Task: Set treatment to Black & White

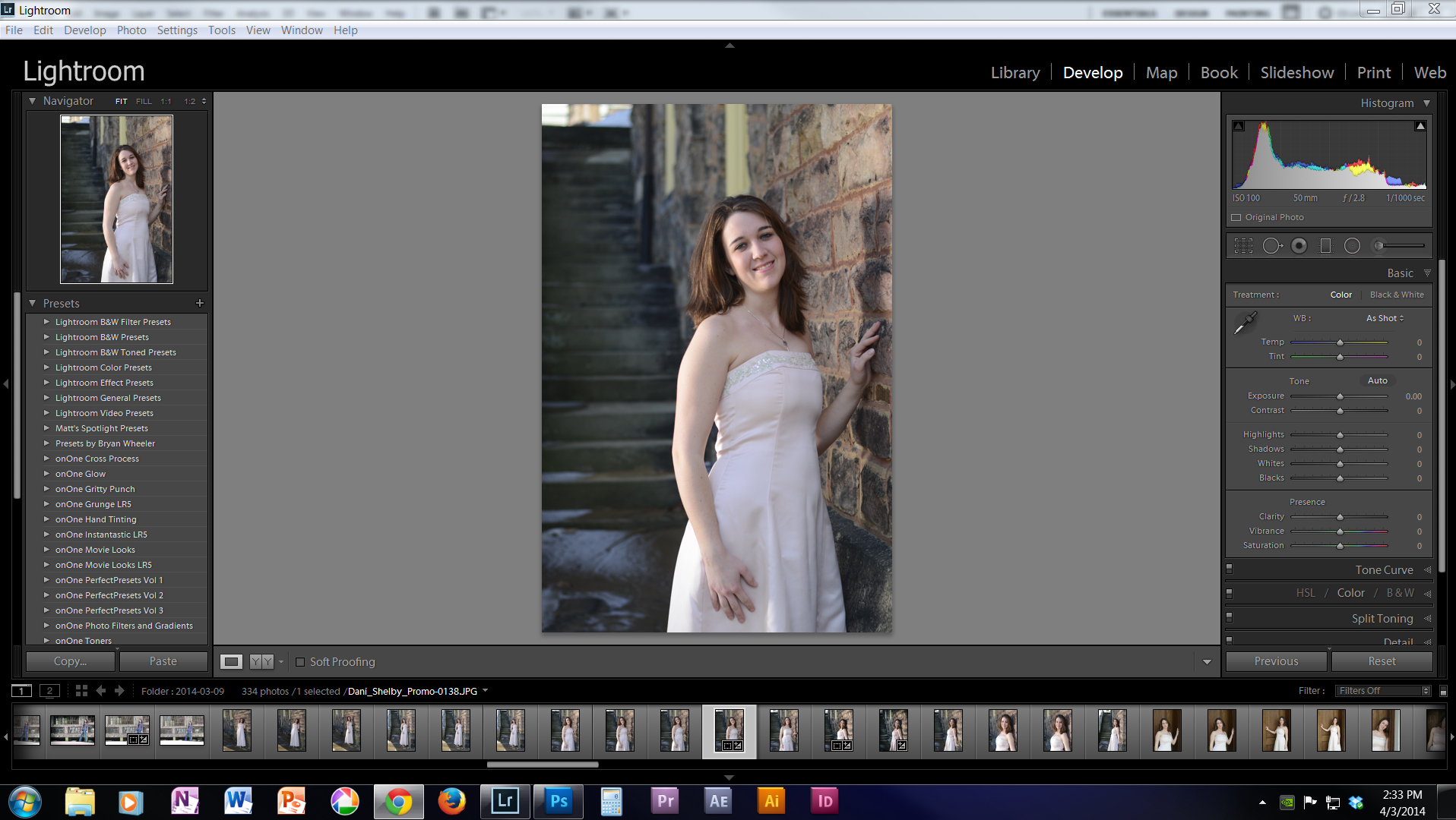Action: [1397, 295]
